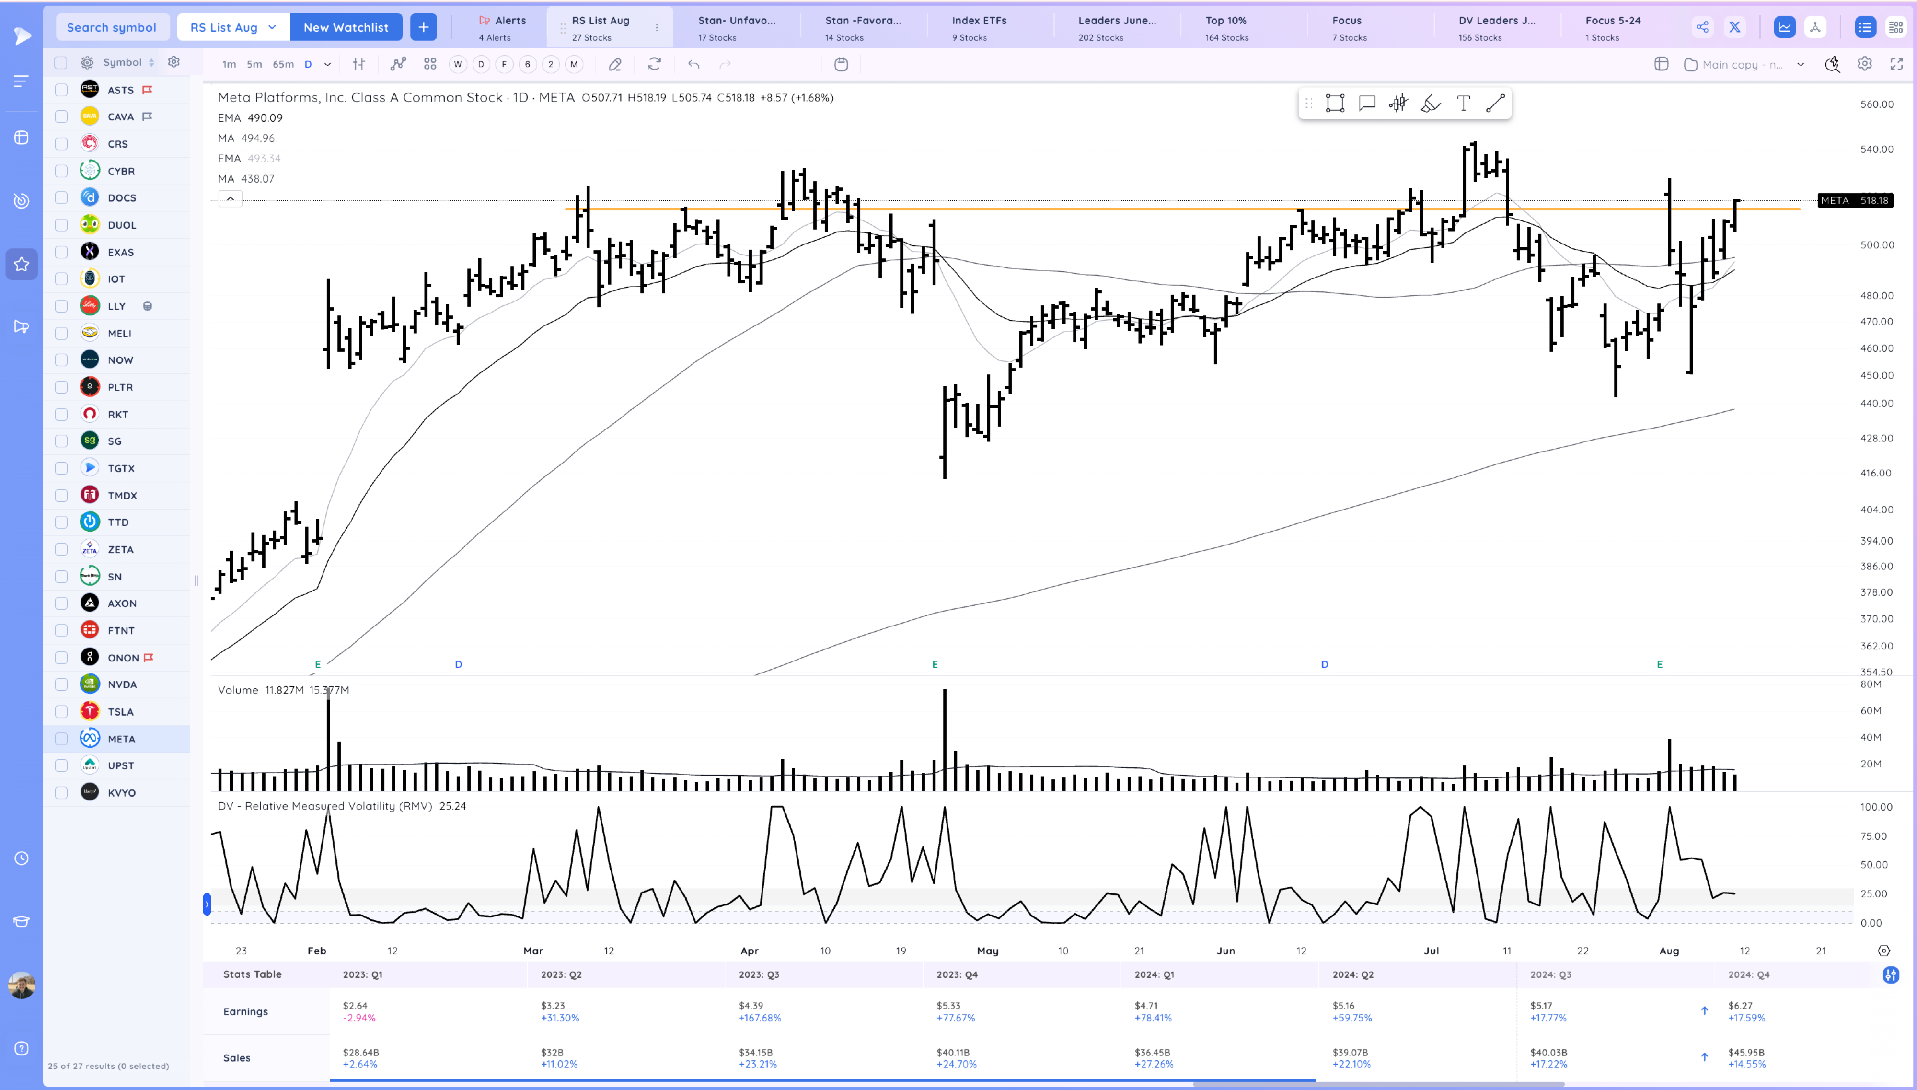The height and width of the screenshot is (1090, 1917).
Task: Open the Focus 7 Stocks tab
Action: 1348,28
